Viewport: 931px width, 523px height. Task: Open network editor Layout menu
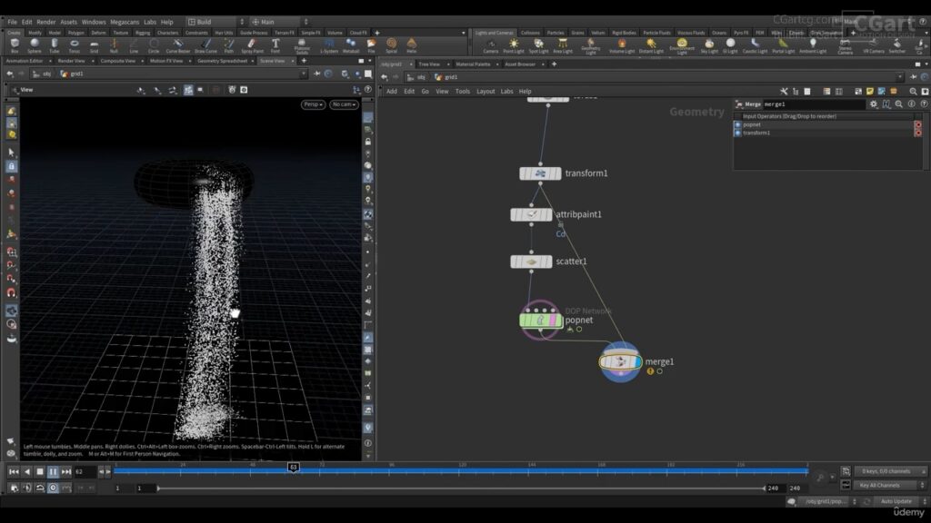coord(486,92)
